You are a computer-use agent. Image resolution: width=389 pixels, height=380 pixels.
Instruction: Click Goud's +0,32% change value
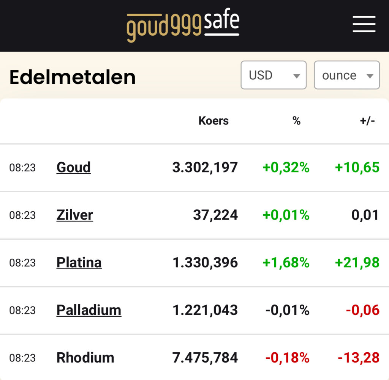(x=286, y=167)
